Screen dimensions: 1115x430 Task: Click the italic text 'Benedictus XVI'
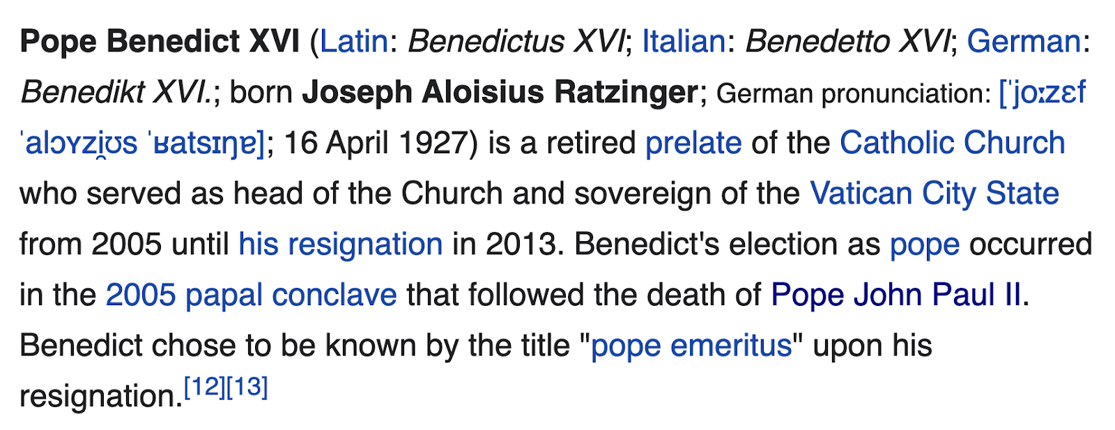coord(516,41)
